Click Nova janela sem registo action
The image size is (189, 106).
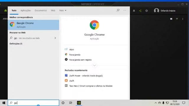click(80, 60)
